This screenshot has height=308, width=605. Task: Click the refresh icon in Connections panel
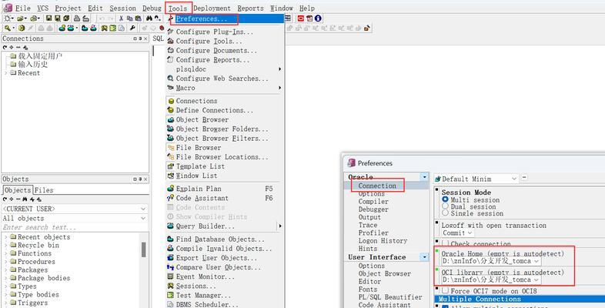pos(5,47)
